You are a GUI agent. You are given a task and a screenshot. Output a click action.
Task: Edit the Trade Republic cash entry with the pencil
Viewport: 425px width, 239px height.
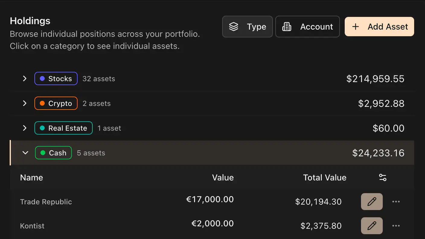[x=372, y=202]
